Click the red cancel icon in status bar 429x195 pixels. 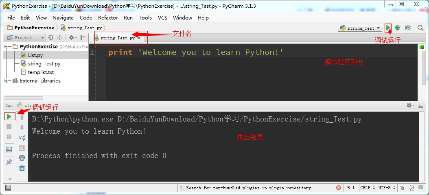click(339, 188)
